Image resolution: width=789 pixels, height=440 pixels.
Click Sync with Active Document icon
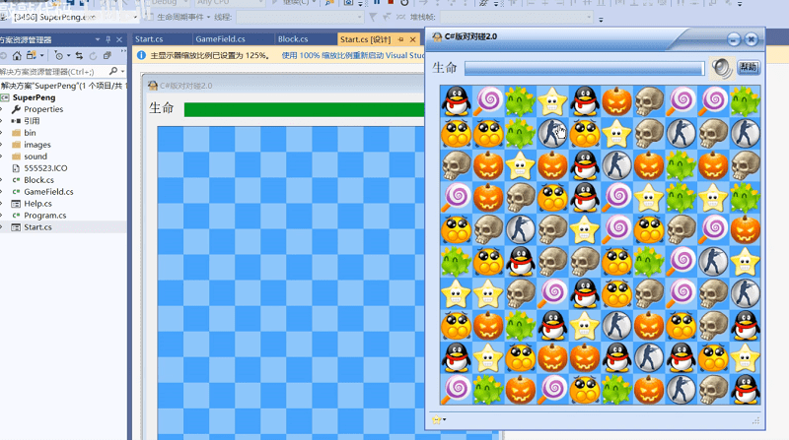click(x=79, y=55)
